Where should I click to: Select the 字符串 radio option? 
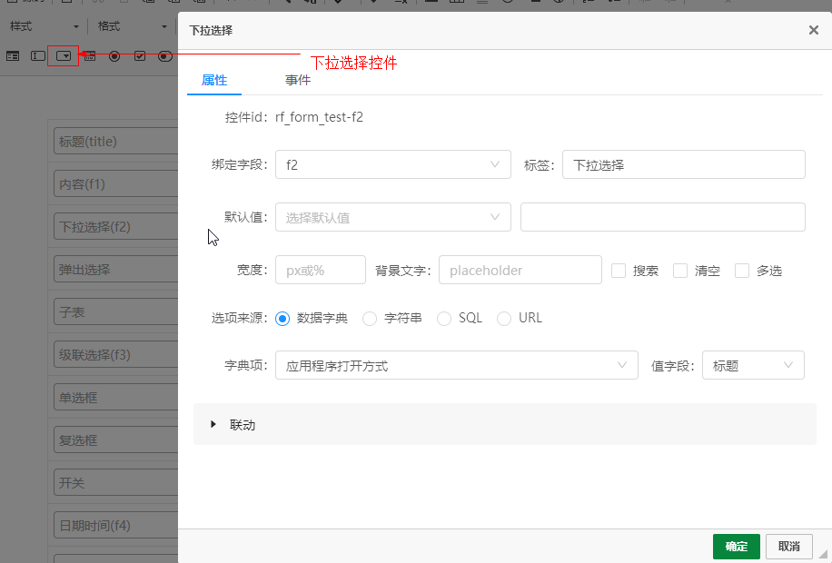click(x=370, y=319)
